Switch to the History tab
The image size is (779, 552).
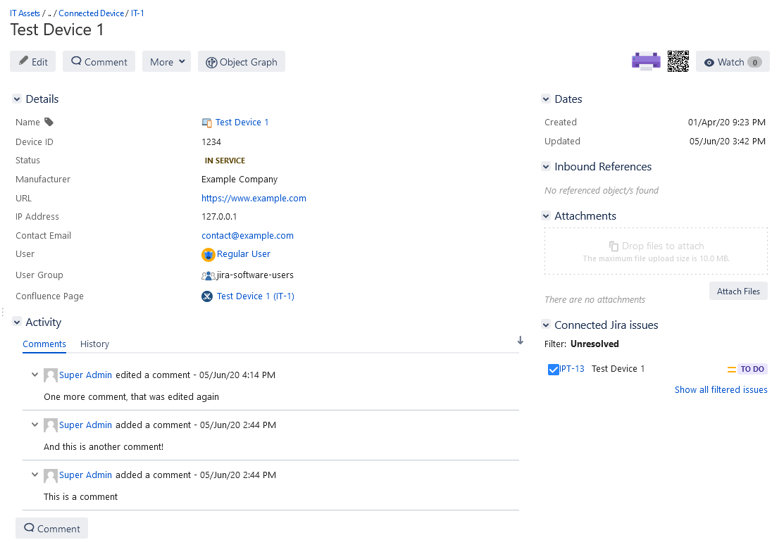[94, 344]
